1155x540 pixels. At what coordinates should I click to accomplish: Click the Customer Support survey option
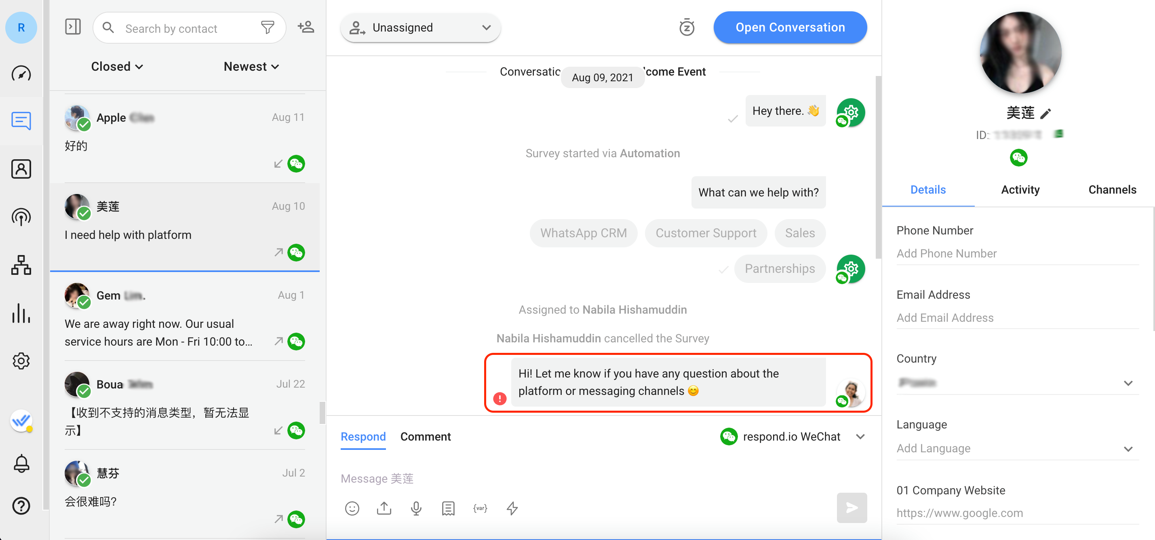click(706, 233)
